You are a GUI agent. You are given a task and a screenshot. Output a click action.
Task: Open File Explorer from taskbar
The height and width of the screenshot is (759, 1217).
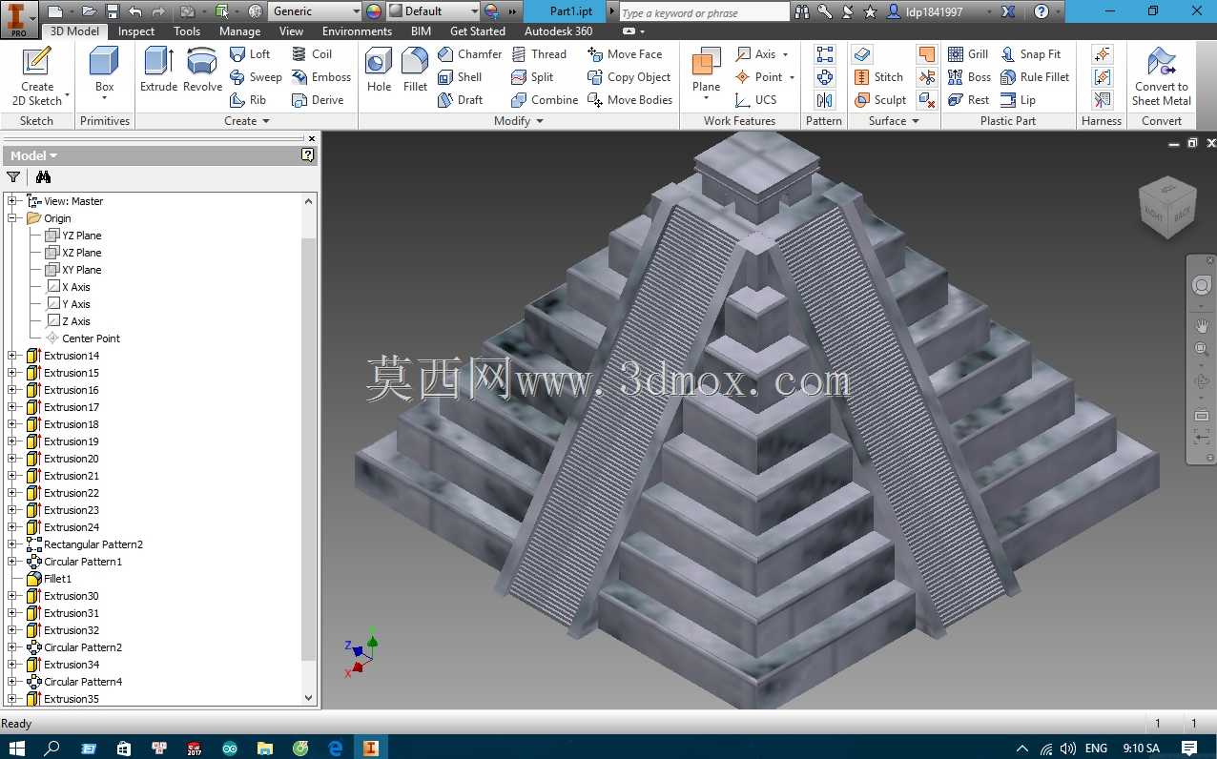265,749
